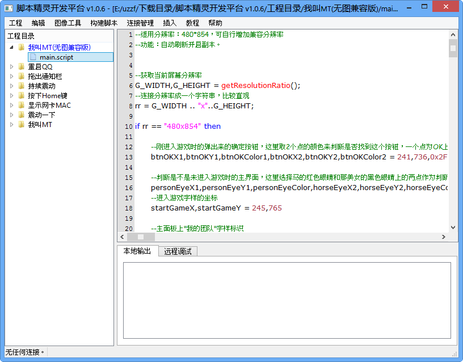Maximize the 脚本精灵开发平台 window

(x=424, y=7)
